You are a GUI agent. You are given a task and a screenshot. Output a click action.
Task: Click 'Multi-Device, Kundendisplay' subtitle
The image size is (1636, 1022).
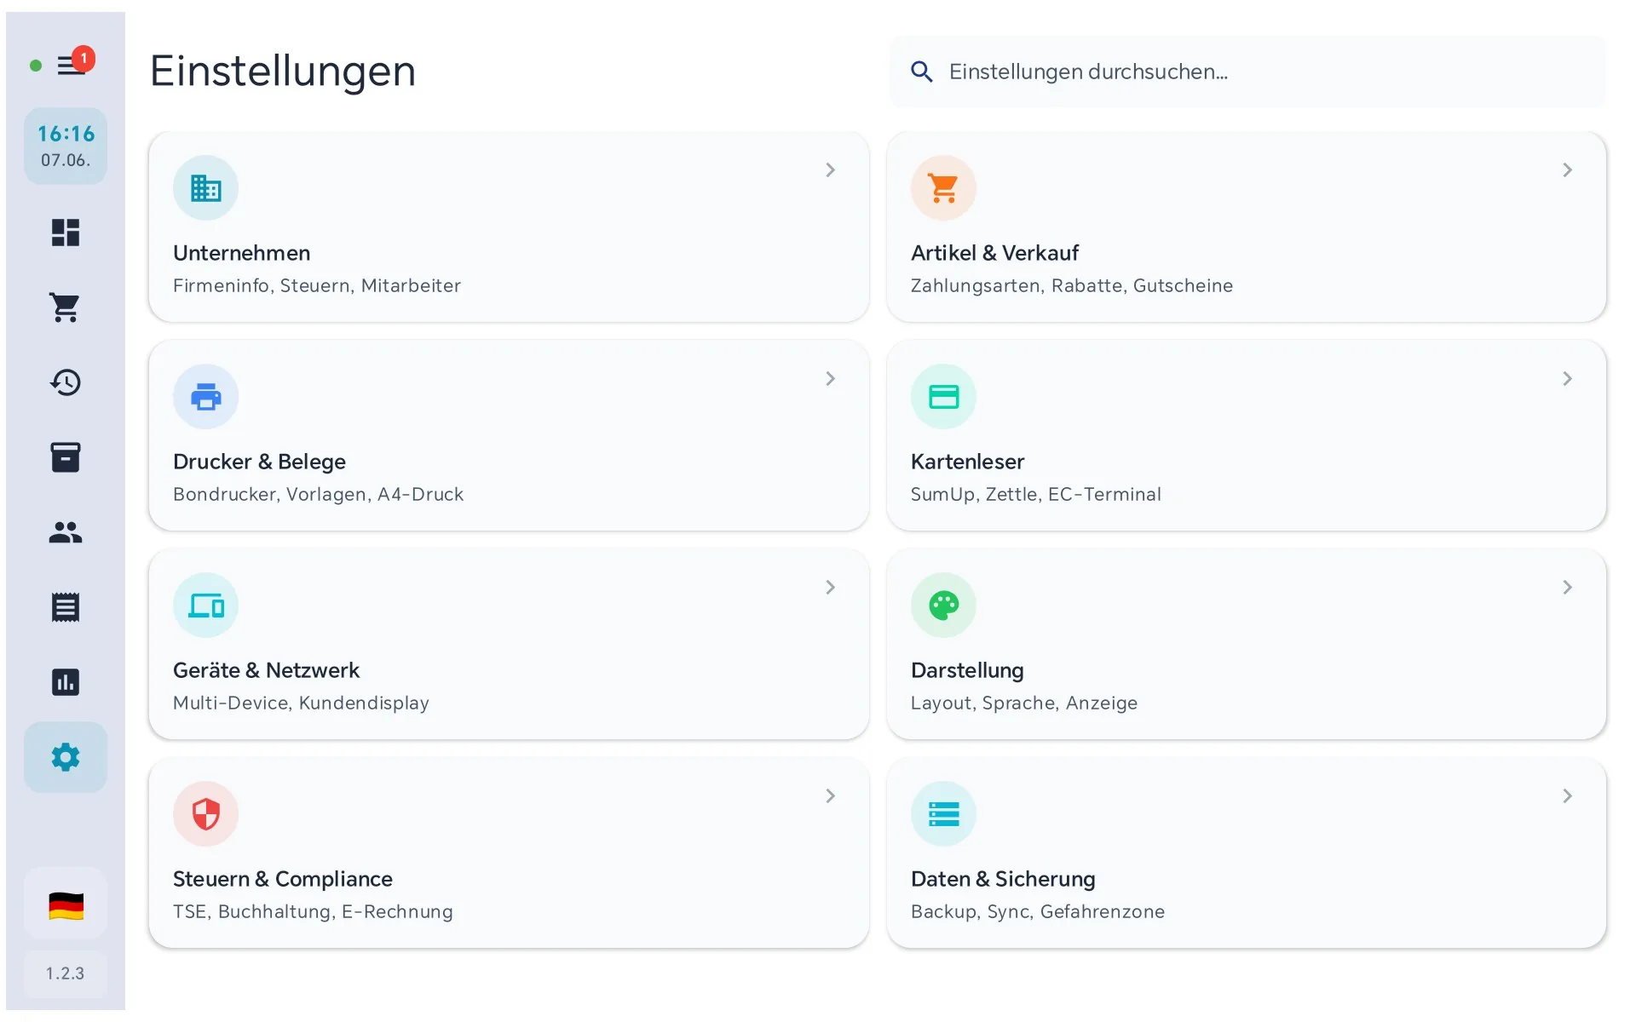click(301, 703)
